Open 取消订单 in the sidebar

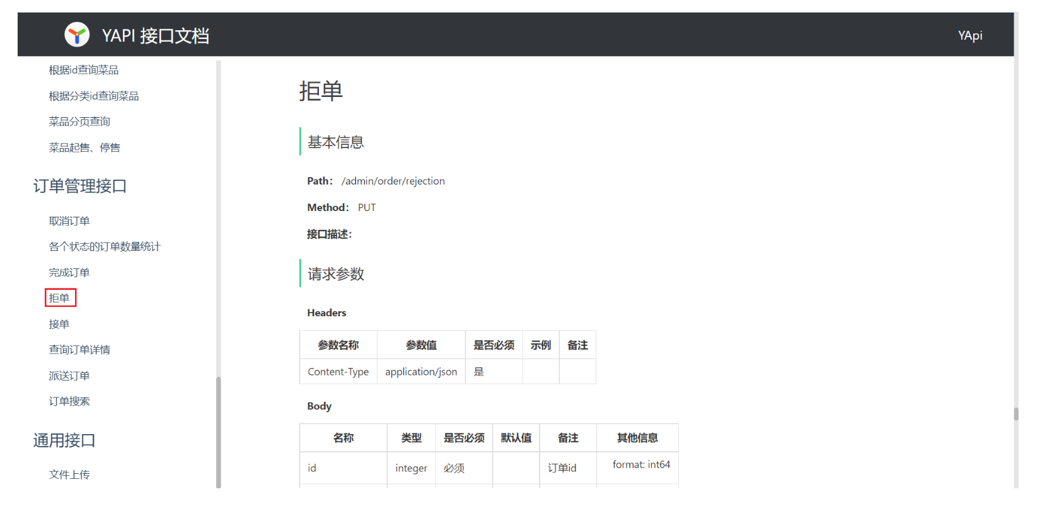(69, 221)
